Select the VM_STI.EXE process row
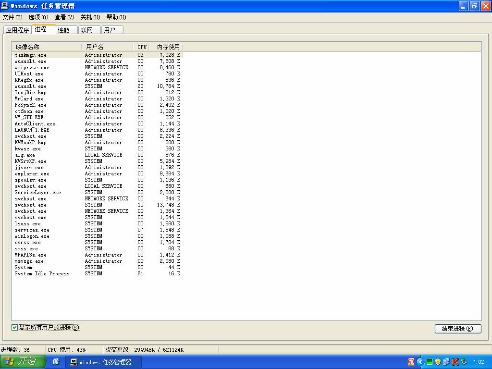 (98, 117)
